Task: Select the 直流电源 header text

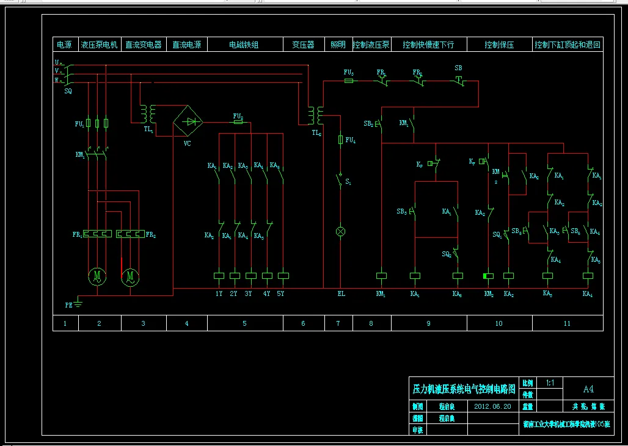Action: (x=187, y=45)
